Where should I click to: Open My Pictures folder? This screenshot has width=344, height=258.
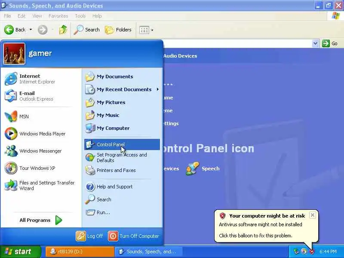point(105,102)
